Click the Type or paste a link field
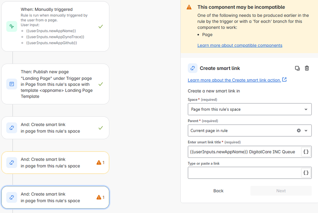 click(244, 173)
